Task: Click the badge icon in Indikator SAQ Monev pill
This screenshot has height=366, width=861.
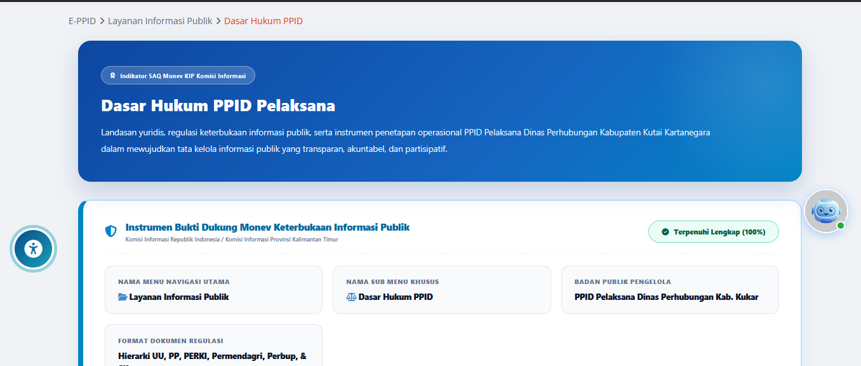Action: (112, 76)
